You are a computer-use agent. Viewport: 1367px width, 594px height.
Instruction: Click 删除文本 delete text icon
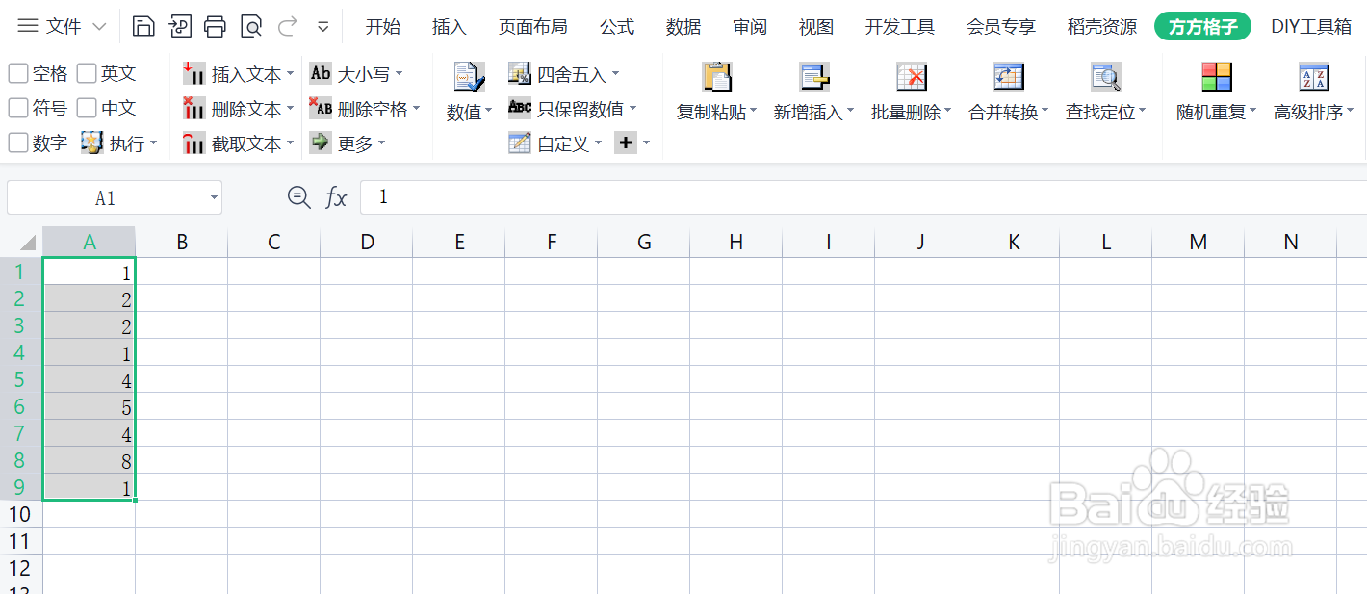pos(194,109)
